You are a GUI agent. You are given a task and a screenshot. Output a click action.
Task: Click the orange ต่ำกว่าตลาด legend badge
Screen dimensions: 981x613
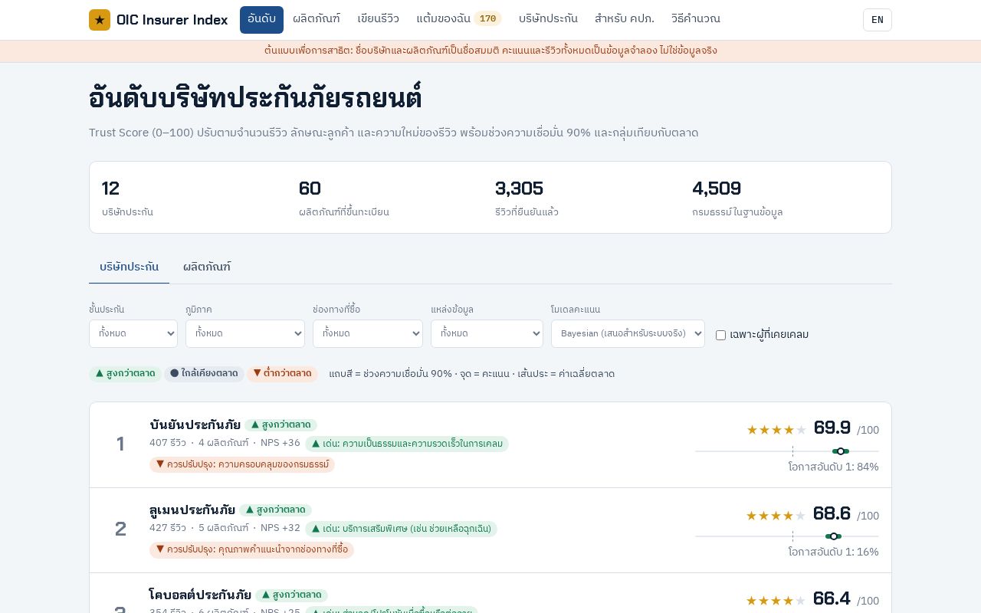point(282,374)
